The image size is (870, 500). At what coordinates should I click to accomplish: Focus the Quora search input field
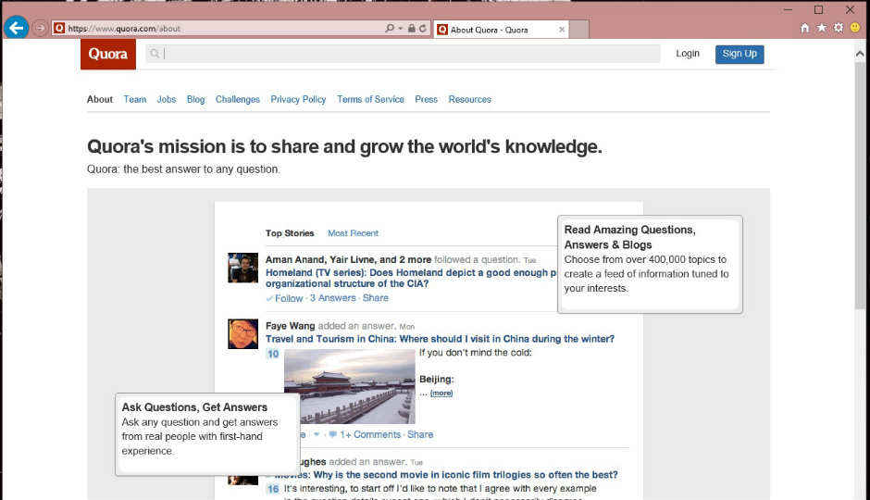404,54
